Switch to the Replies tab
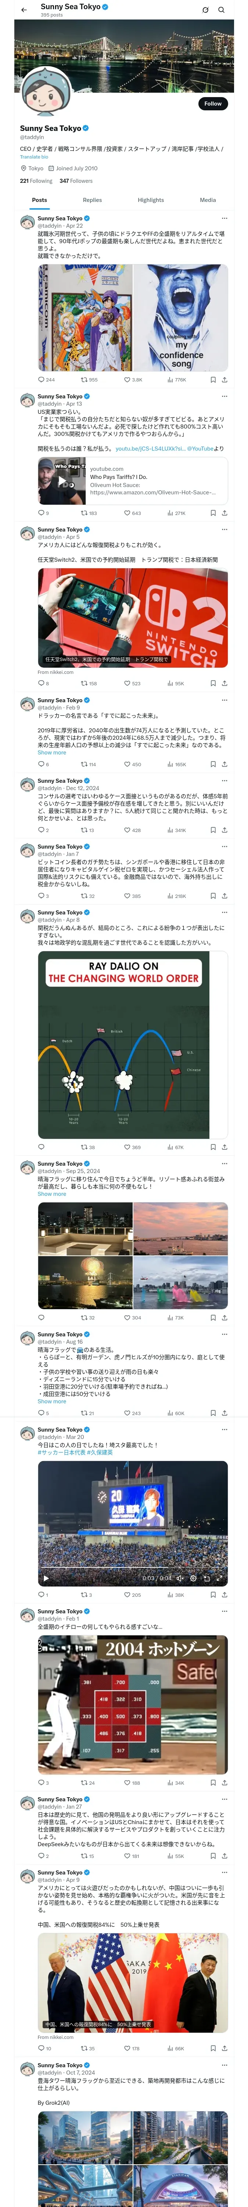The width and height of the screenshot is (248, 2207). pyautogui.click(x=92, y=200)
